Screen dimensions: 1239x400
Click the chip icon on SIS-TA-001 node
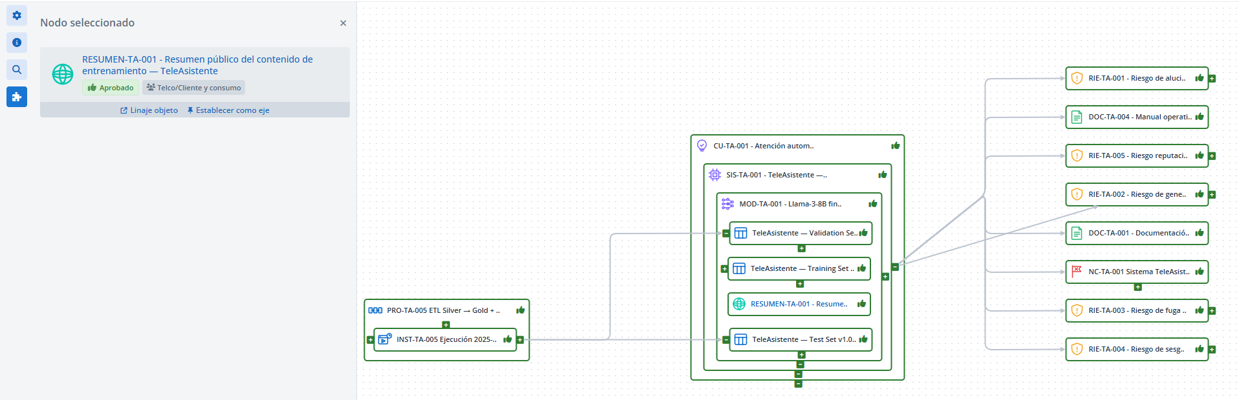(715, 175)
